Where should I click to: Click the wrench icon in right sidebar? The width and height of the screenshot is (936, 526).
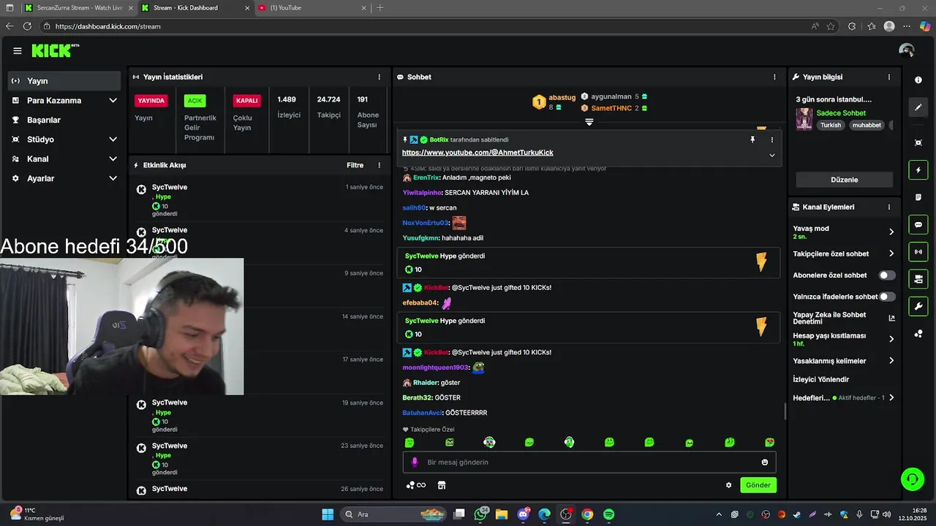(x=918, y=306)
